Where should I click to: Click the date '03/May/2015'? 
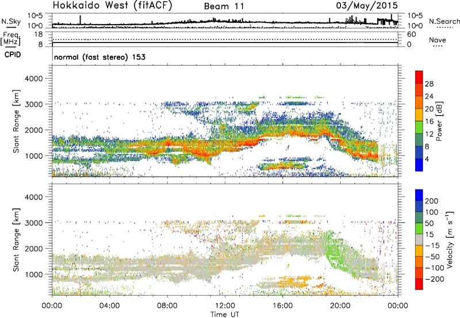(x=367, y=6)
